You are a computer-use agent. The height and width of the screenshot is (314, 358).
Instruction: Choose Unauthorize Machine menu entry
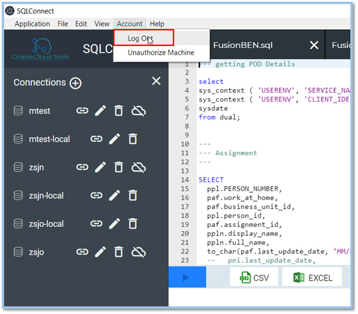(x=161, y=52)
